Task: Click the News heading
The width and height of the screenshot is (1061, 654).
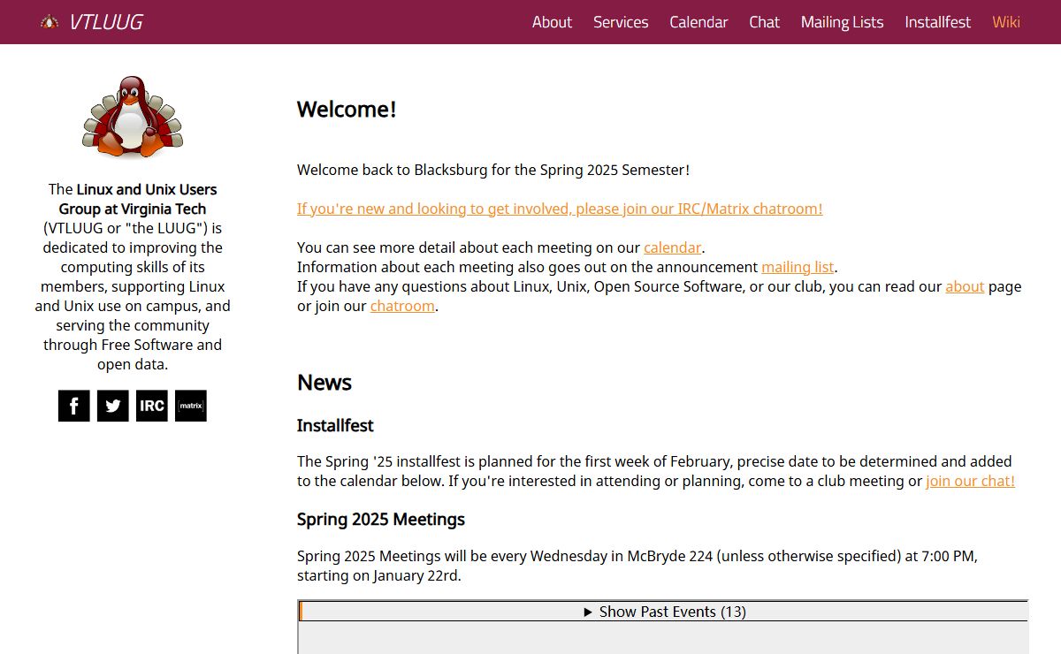Action: [x=324, y=383]
